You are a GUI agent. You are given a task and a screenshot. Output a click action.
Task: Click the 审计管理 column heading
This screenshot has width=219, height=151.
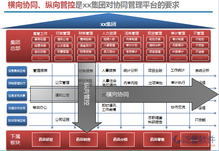[x=178, y=33]
